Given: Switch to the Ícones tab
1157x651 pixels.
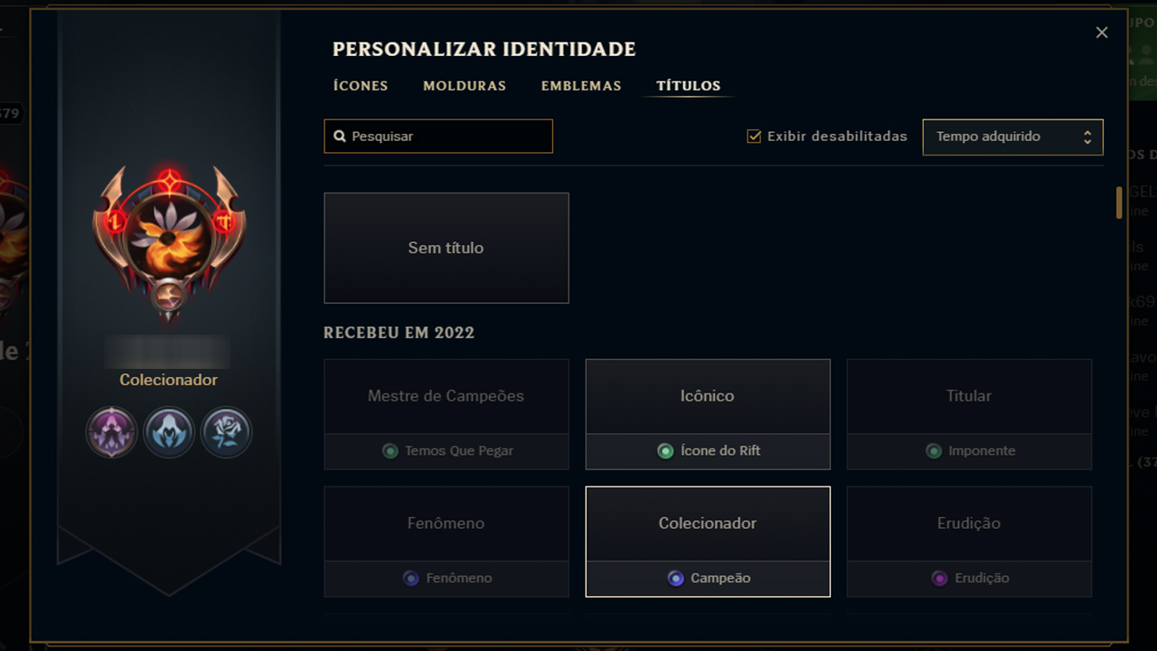Looking at the screenshot, I should click(361, 86).
